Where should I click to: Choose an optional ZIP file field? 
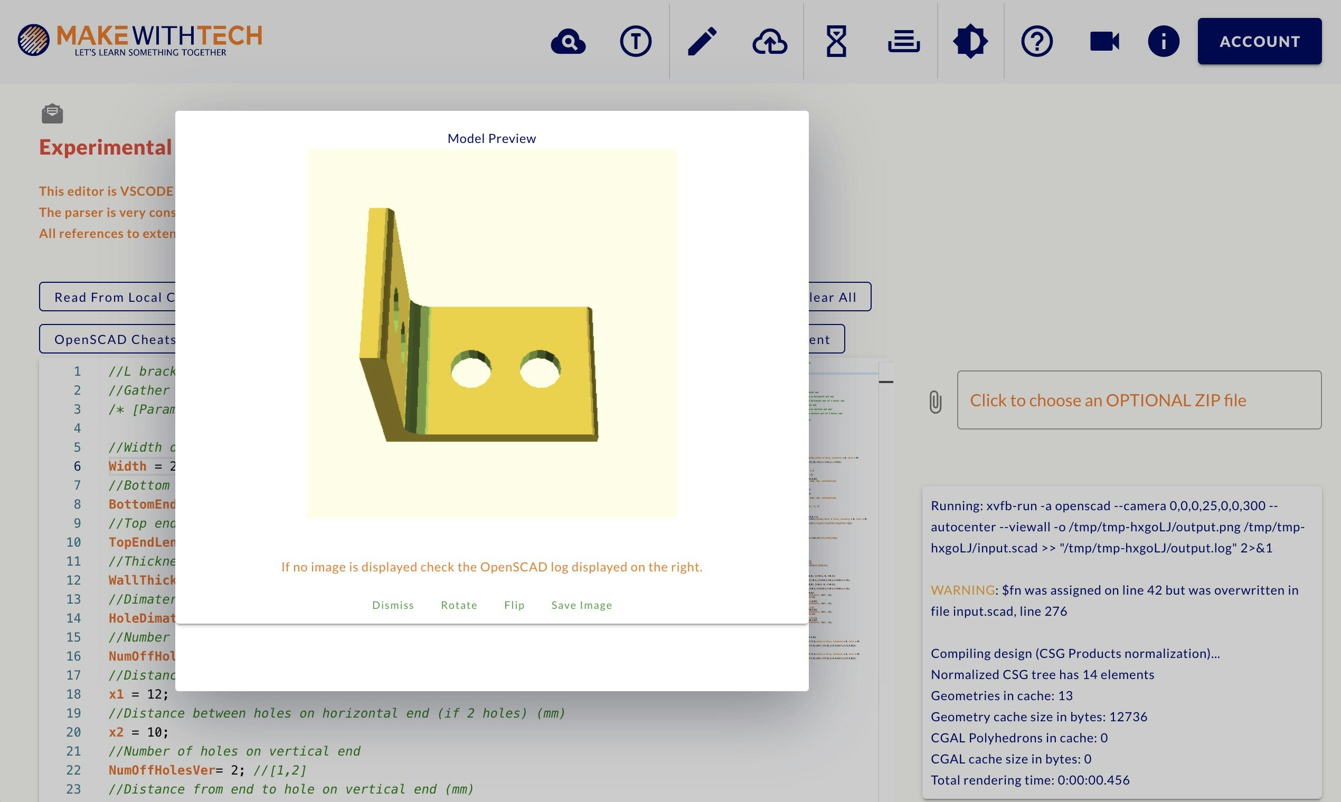click(x=1139, y=400)
